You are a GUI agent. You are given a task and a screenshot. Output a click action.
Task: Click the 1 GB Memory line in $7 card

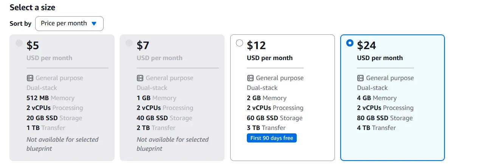tap(156, 98)
